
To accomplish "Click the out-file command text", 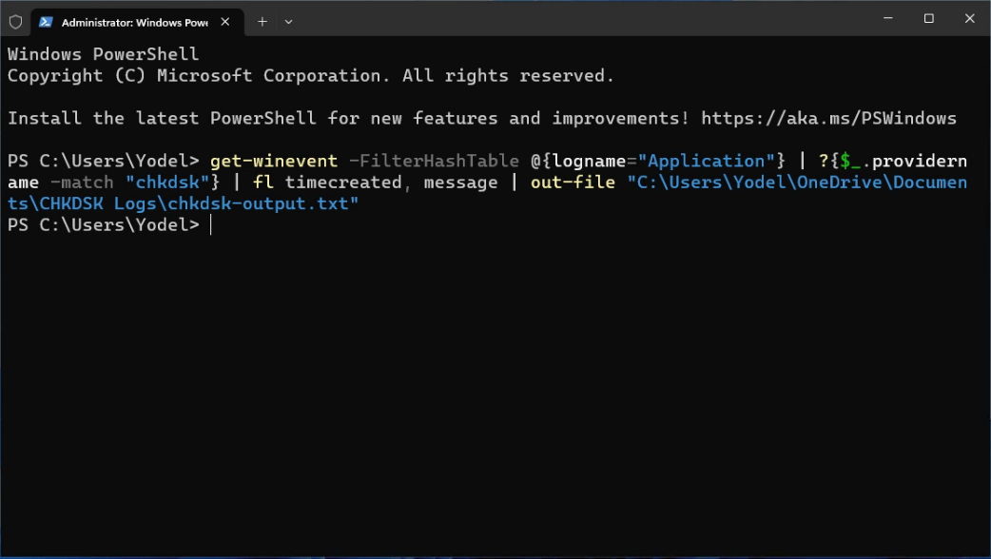I will click(573, 183).
